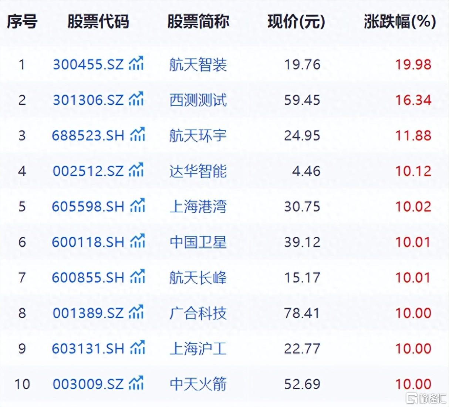Open chart icon next to 001389.SZ
This screenshot has height=407, width=449.
136,313
